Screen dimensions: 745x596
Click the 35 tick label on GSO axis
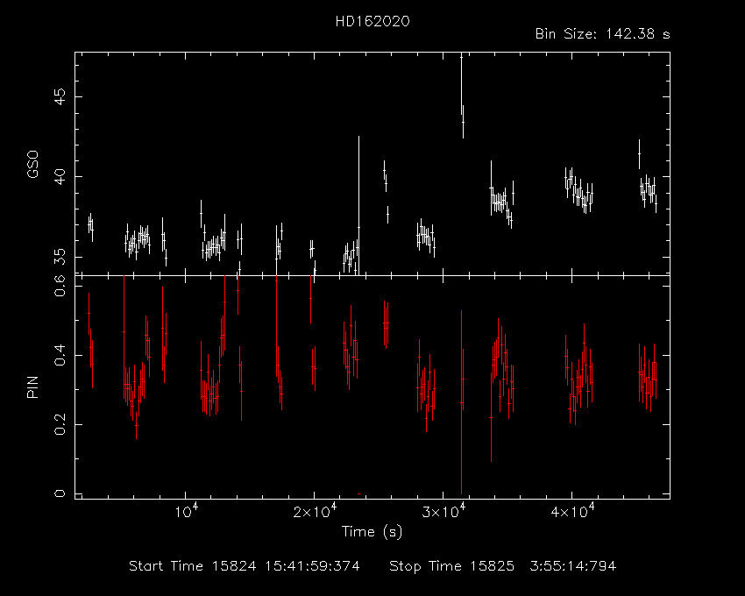[x=60, y=257]
